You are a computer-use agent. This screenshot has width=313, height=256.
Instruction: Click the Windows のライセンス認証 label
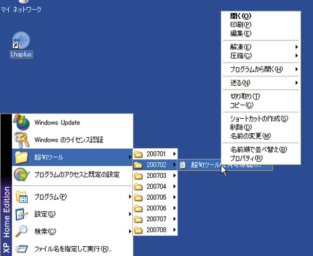coord(69,140)
